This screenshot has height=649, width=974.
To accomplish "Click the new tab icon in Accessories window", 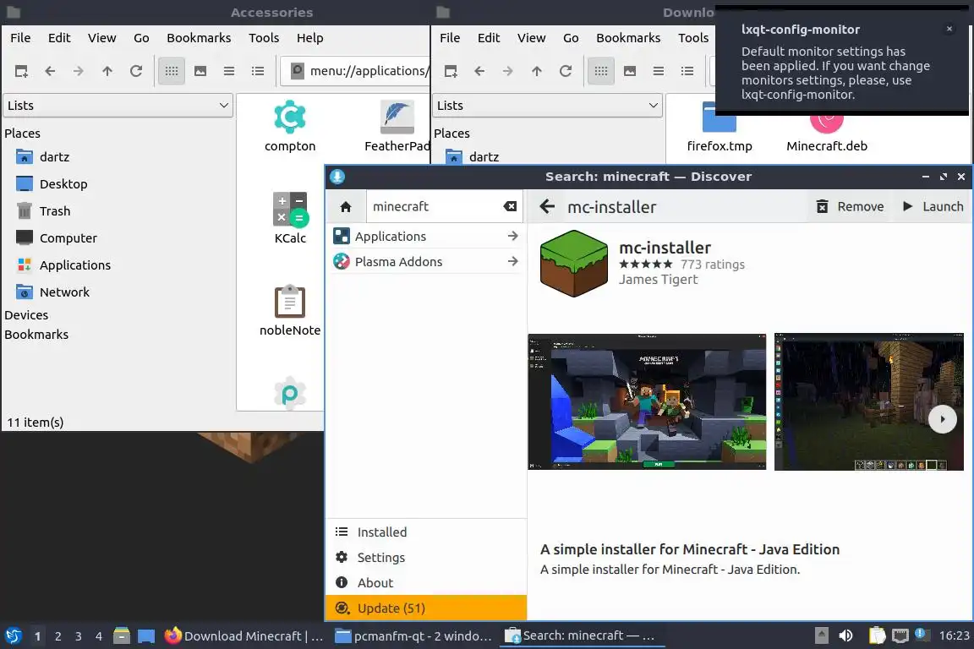I will pyautogui.click(x=21, y=71).
